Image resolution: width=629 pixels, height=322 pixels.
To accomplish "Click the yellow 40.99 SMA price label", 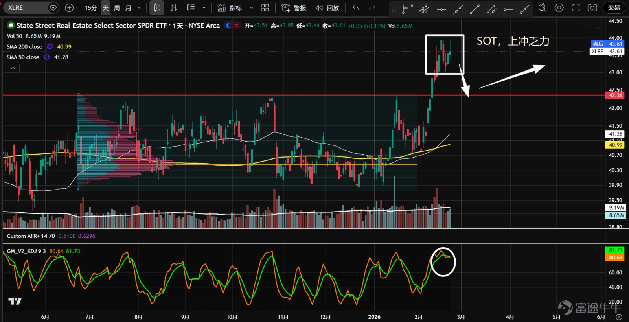I will 615,145.
